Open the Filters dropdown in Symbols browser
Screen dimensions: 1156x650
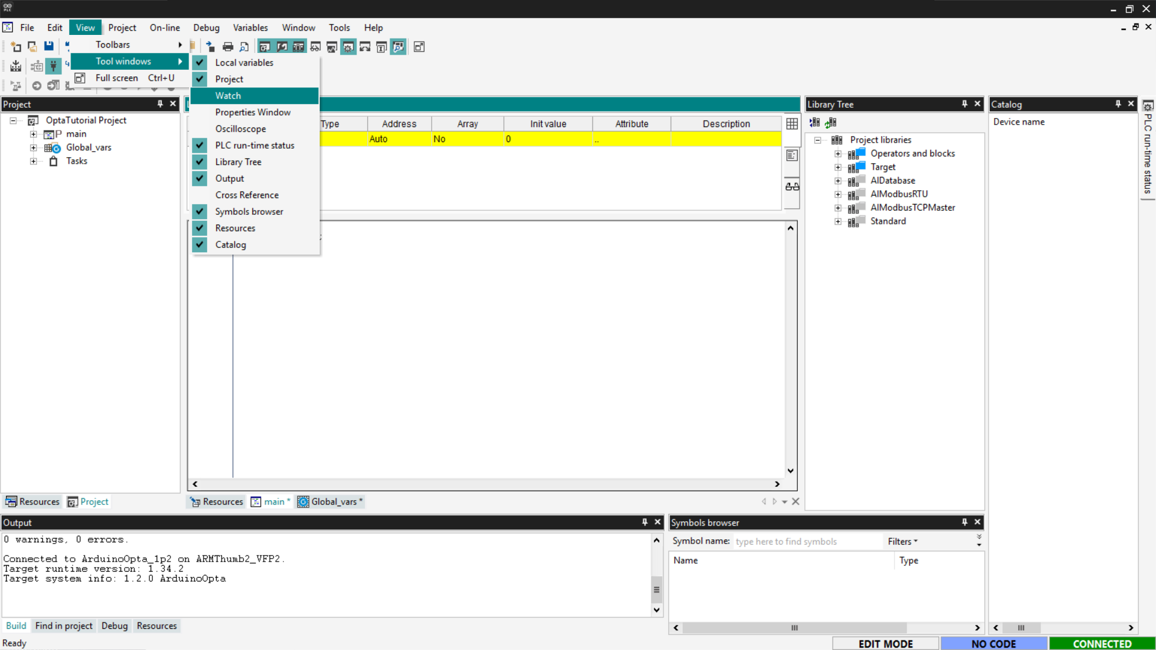coord(902,542)
